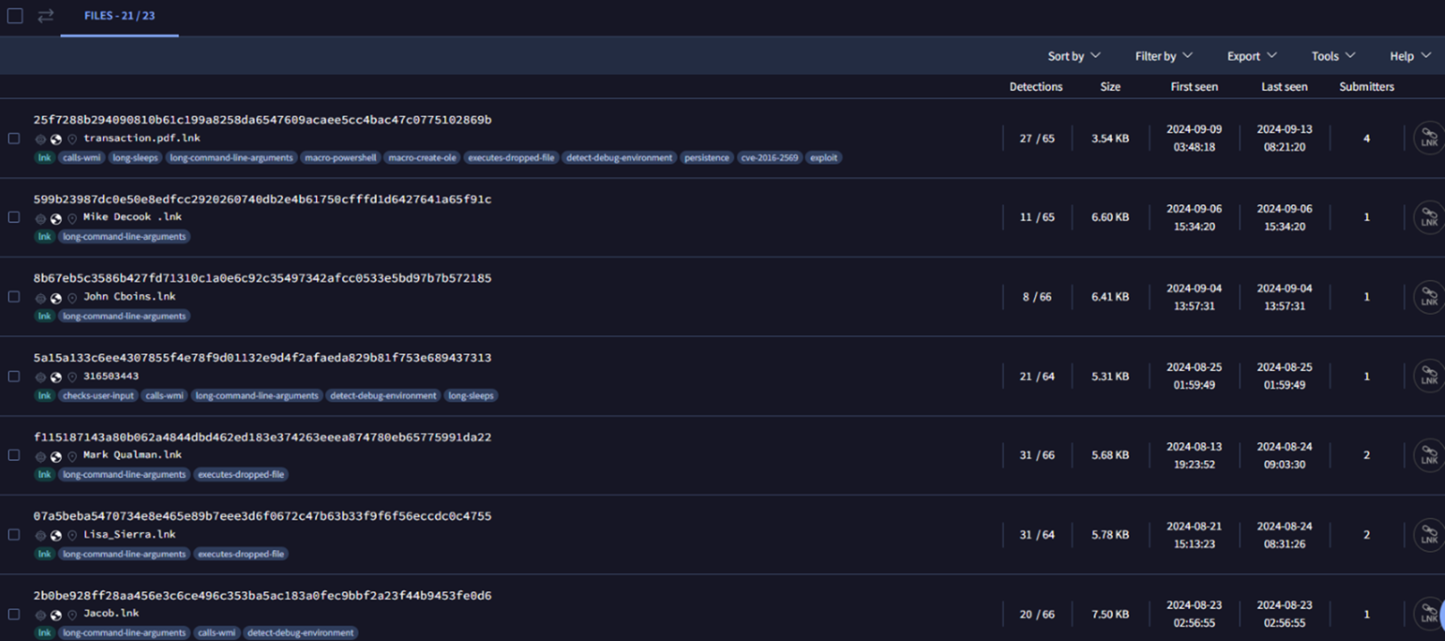Switch to the FILES - 21 / 23 tab
The image size is (1445, 641).
pos(120,16)
